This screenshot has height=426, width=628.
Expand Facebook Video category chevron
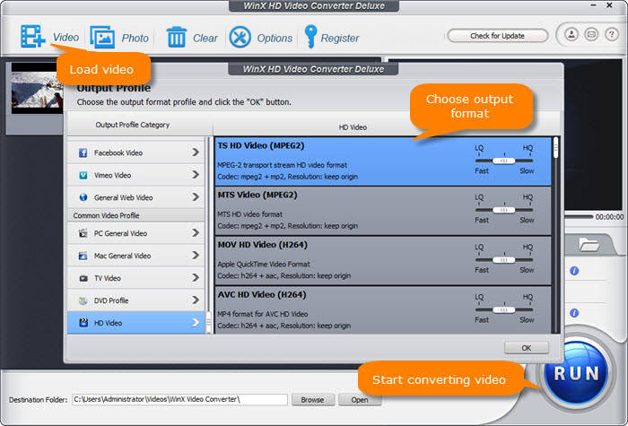point(196,152)
